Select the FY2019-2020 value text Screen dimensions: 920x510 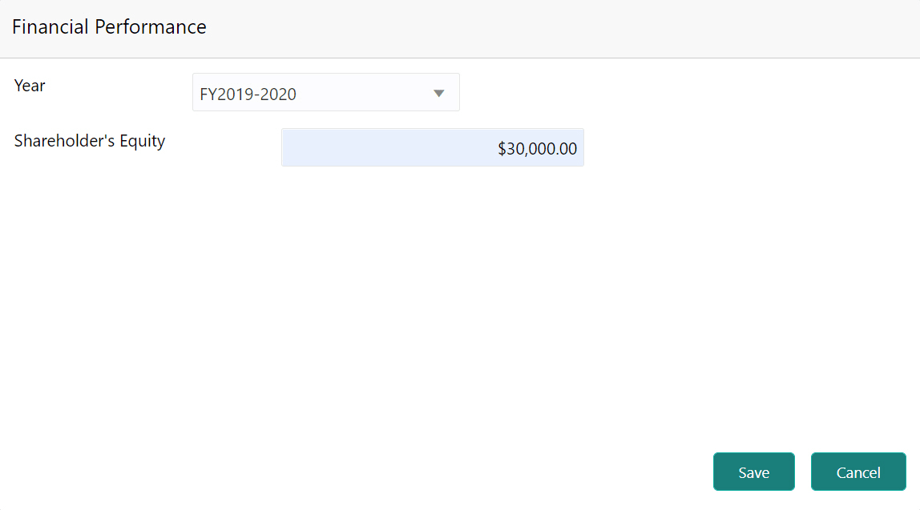point(248,94)
